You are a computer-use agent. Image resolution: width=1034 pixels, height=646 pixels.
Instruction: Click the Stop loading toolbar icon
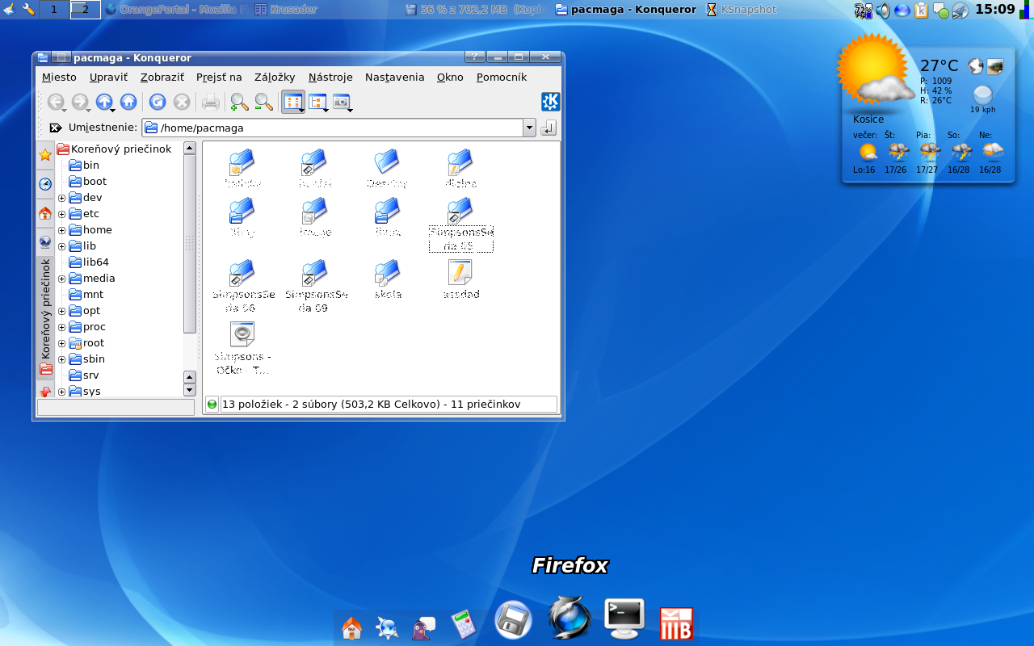[182, 102]
